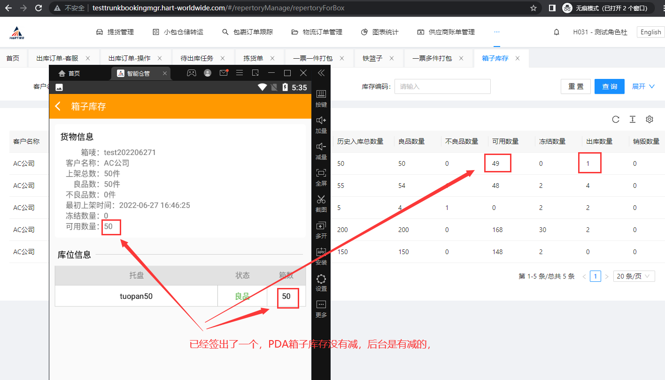Click the 查询 search button
This screenshot has width=665, height=380.
pos(609,86)
